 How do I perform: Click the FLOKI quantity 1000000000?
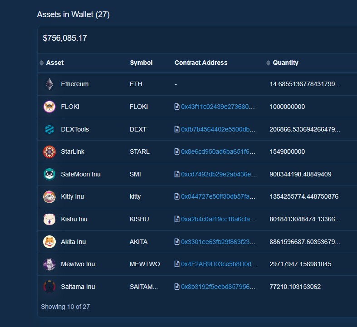[287, 107]
